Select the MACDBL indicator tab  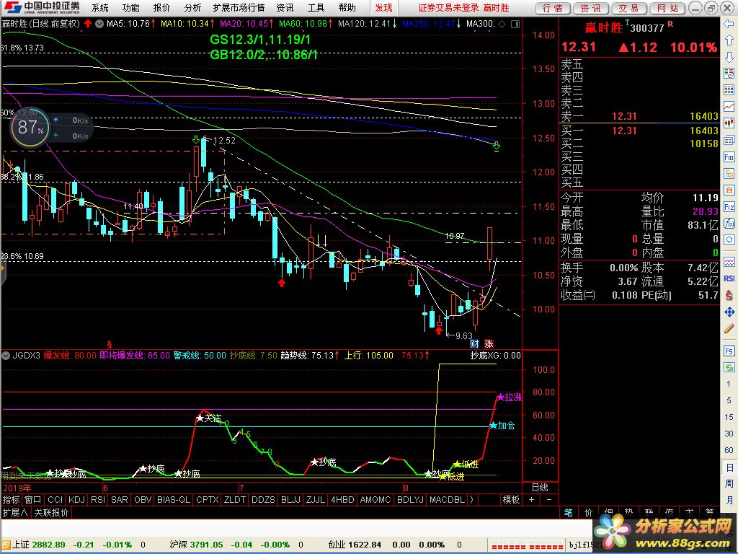click(x=447, y=499)
